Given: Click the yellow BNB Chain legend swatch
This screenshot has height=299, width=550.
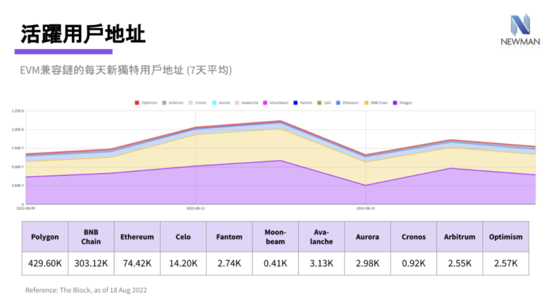Looking at the screenshot, I should (x=367, y=103).
